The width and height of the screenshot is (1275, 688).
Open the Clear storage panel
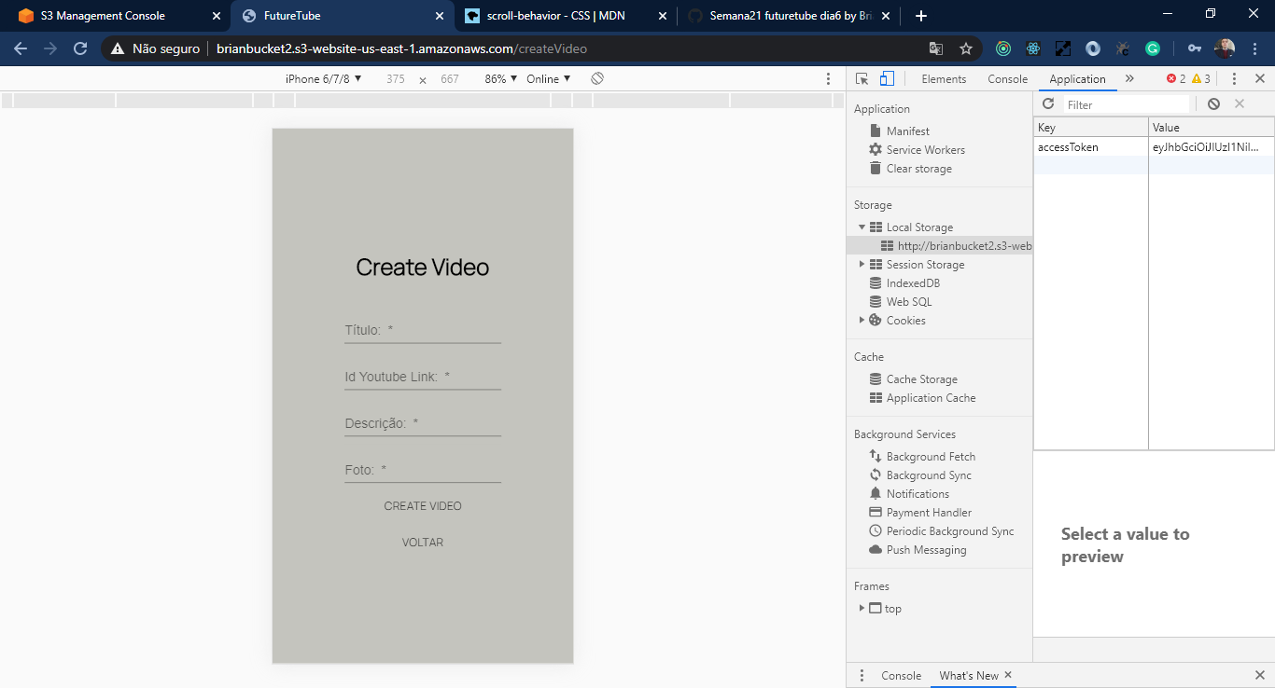910,169
